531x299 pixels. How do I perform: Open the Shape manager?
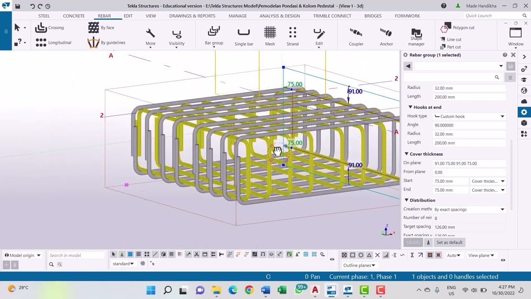point(416,37)
